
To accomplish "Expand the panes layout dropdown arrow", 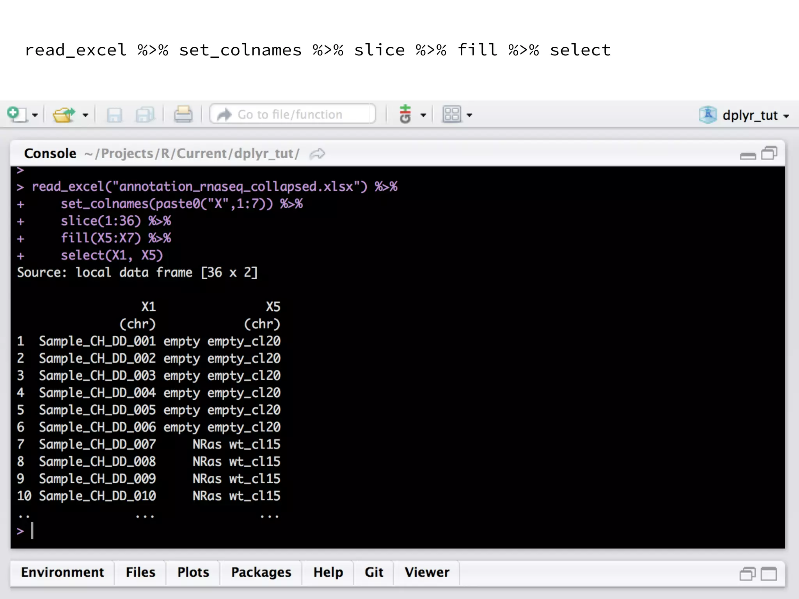I will (x=469, y=115).
